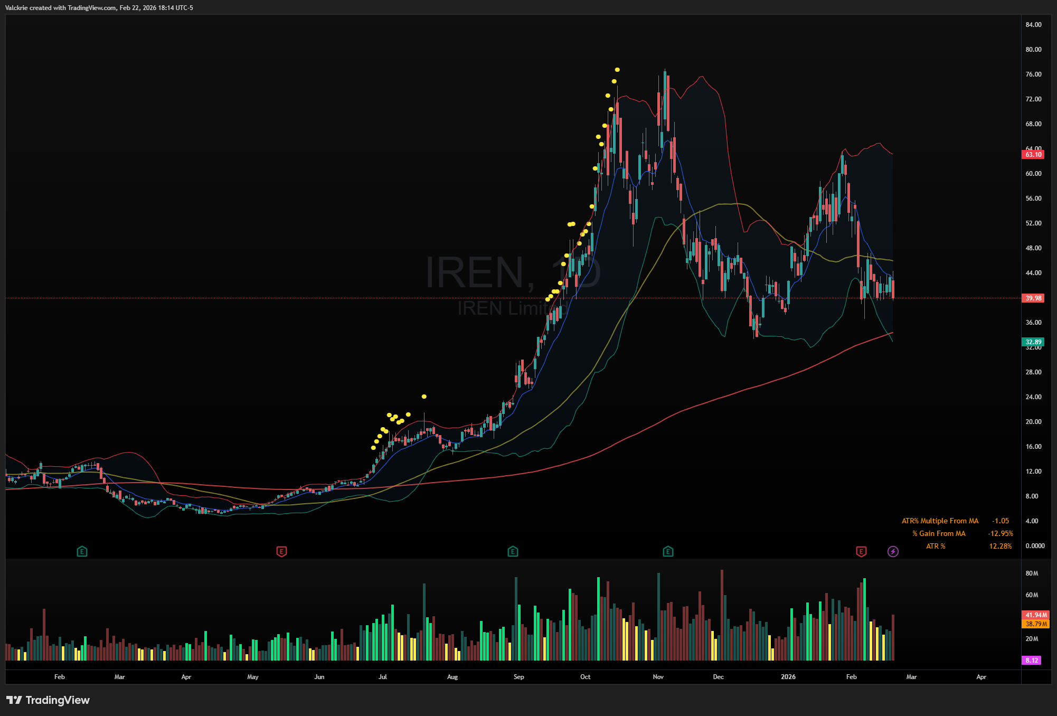Click the ATR % value 12.28%
This screenshot has width=1057, height=716.
coord(1000,547)
